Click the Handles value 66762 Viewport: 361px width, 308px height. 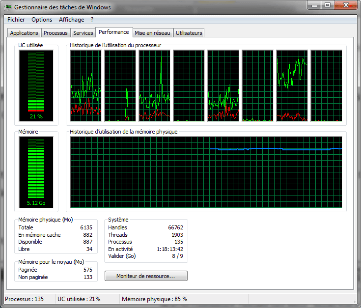176,227
